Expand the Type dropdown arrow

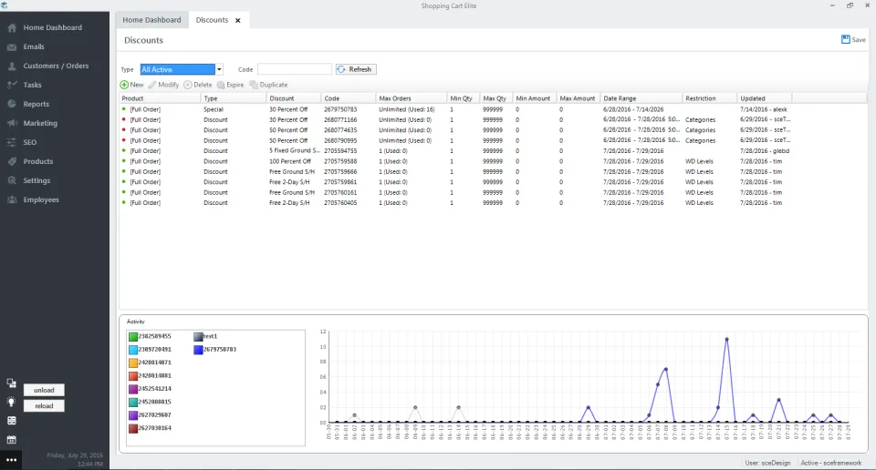tap(219, 70)
